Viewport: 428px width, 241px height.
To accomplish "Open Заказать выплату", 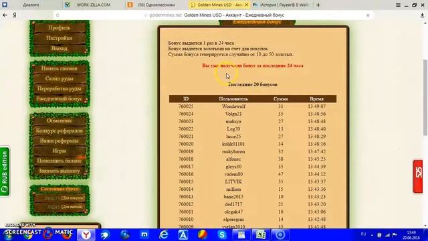I will tap(60, 171).
